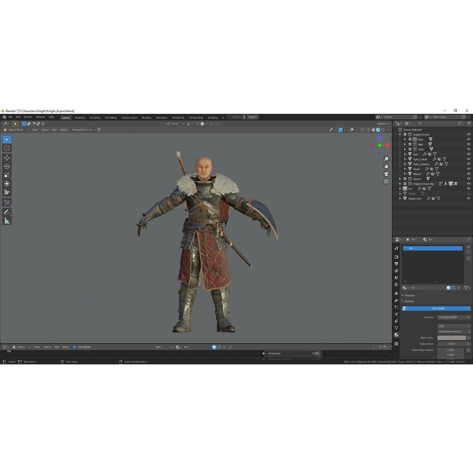Viewport: 473px width, 473px height.
Task: Open the Output properties tab
Action: pyautogui.click(x=396, y=264)
